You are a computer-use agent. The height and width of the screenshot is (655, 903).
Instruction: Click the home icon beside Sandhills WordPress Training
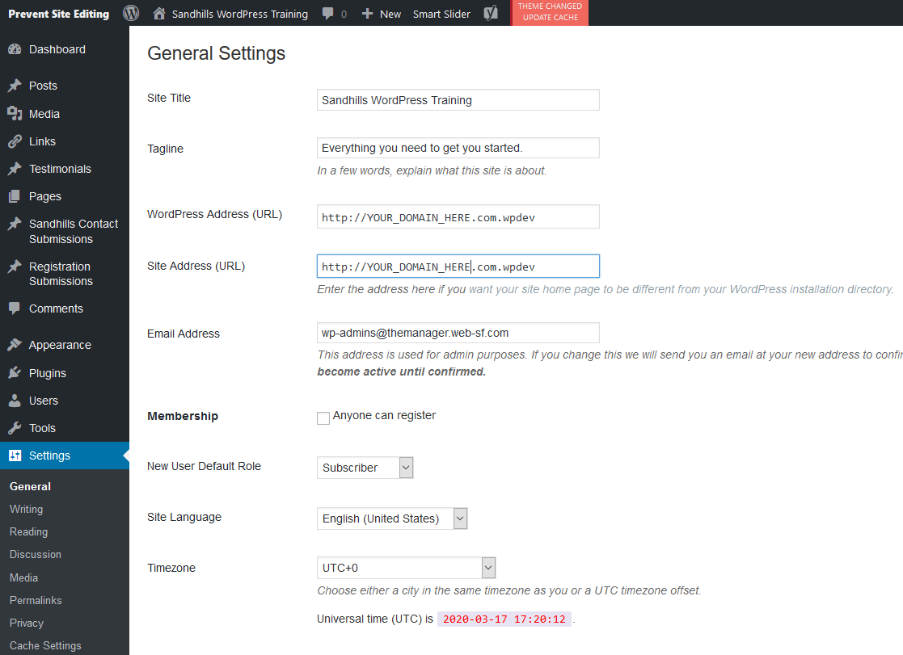[x=159, y=13]
